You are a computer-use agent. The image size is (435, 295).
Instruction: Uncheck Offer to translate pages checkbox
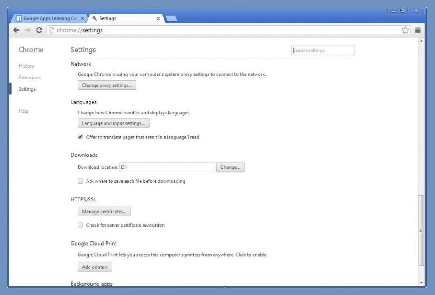pos(80,137)
